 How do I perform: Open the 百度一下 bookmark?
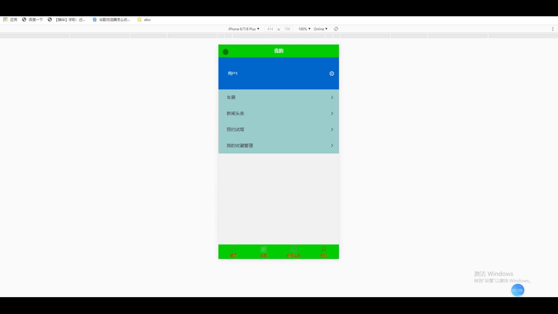33,19
